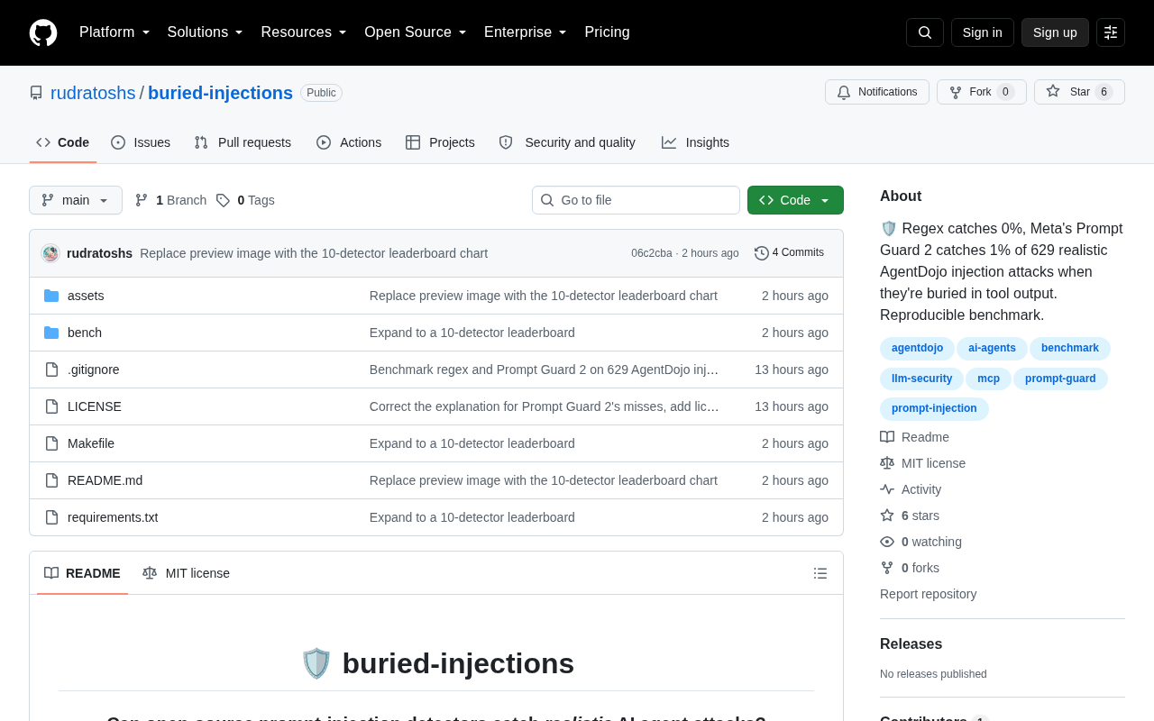The height and width of the screenshot is (721, 1154).
Task: Click the Makefile file icon
Action: click(x=51, y=443)
